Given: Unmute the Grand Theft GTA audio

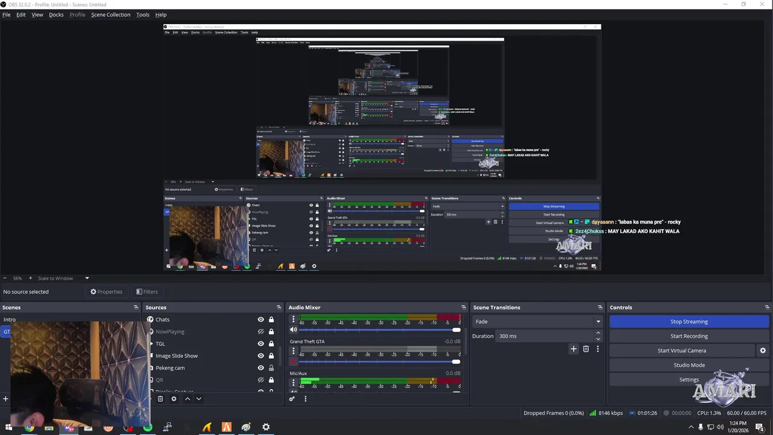Looking at the screenshot, I should 293,361.
